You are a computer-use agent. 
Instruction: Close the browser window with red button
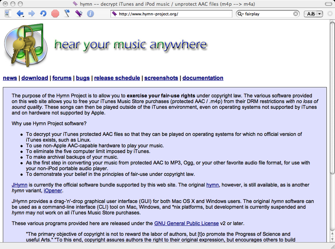click(6, 4)
